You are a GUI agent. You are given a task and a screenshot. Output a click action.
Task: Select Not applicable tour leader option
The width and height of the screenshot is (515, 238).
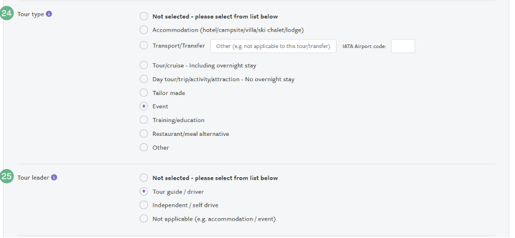pos(144,219)
